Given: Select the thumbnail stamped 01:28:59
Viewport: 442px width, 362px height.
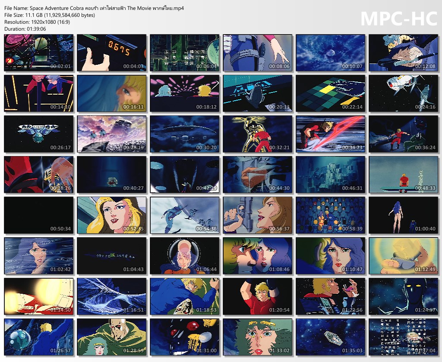Looking at the screenshot, I should click(112, 337).
